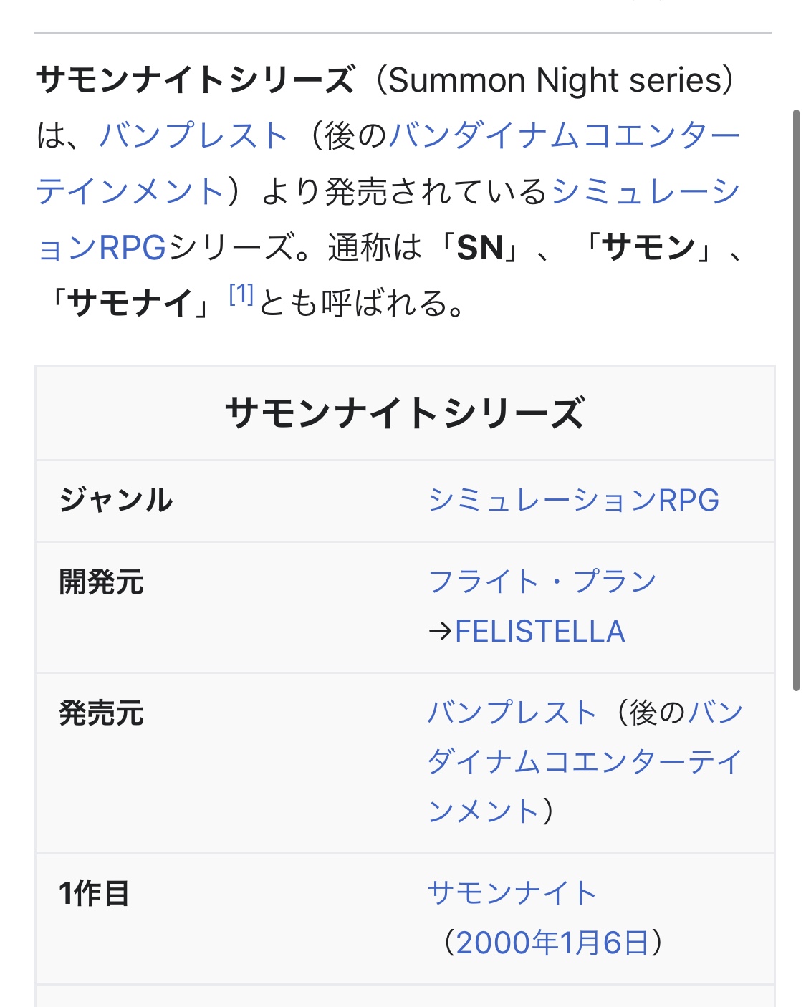Tap the [1] footnote reference
The image size is (806, 1007).
(241, 294)
